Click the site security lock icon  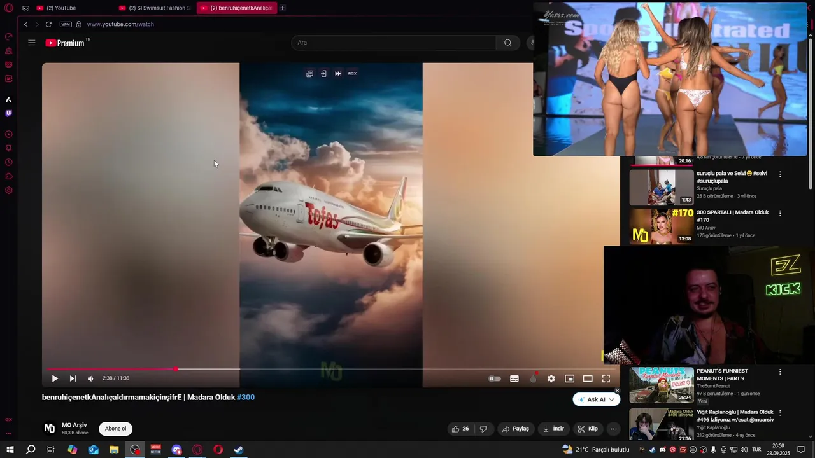pyautogui.click(x=79, y=24)
